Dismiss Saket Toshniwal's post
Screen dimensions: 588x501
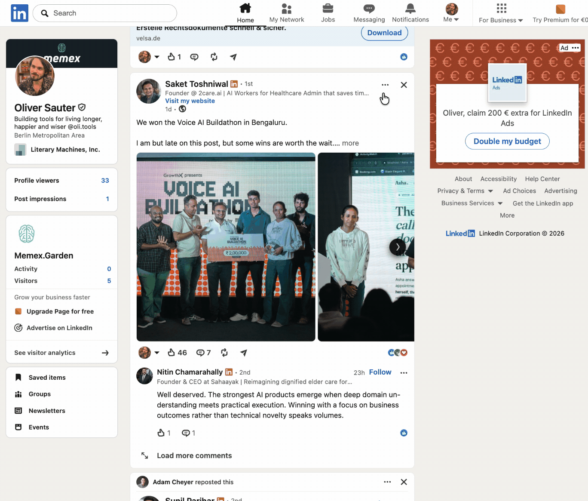pos(404,85)
